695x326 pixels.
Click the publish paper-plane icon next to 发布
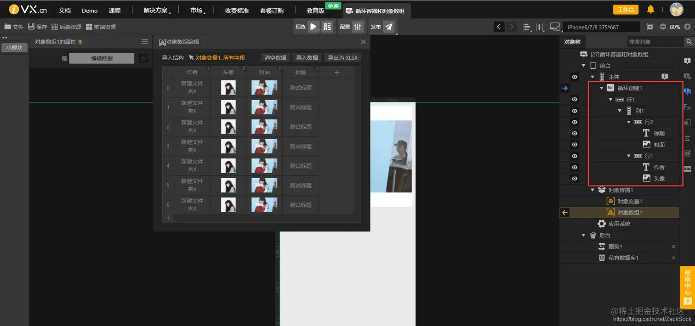(x=389, y=27)
